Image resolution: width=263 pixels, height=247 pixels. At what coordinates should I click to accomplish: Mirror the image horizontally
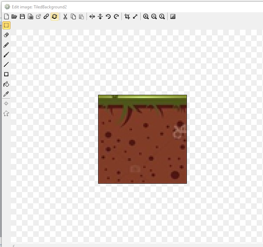pos(92,16)
